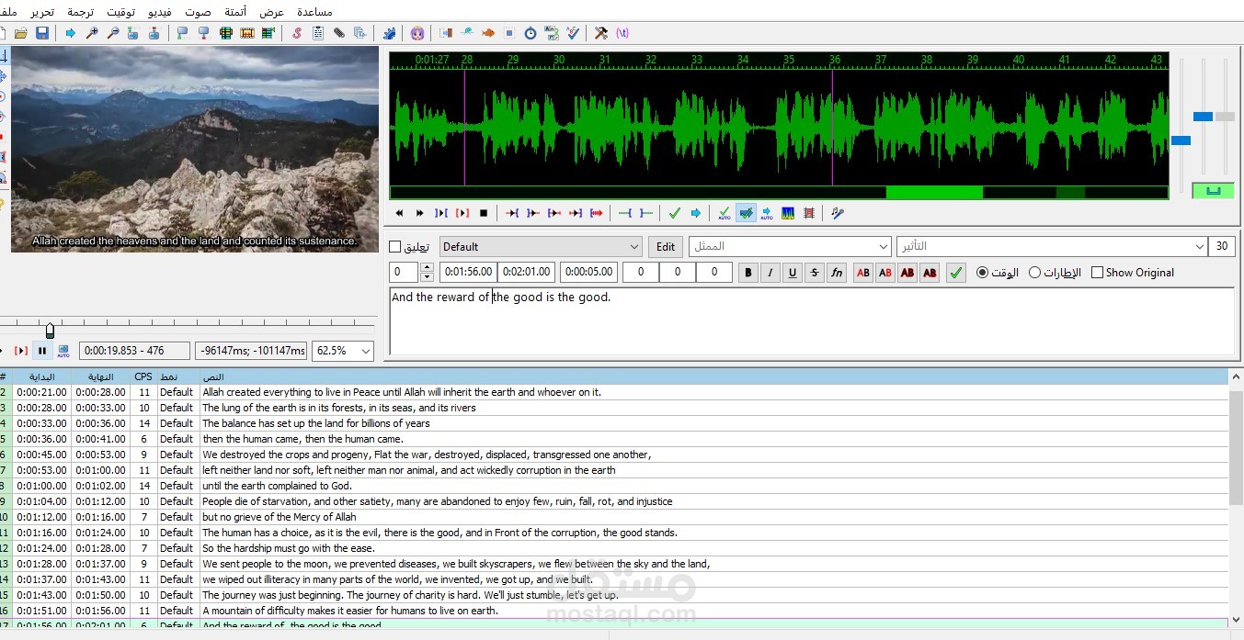This screenshot has width=1244, height=640.
Task: Toggle the audio spectrum analyzer mode icon
Action: click(788, 213)
